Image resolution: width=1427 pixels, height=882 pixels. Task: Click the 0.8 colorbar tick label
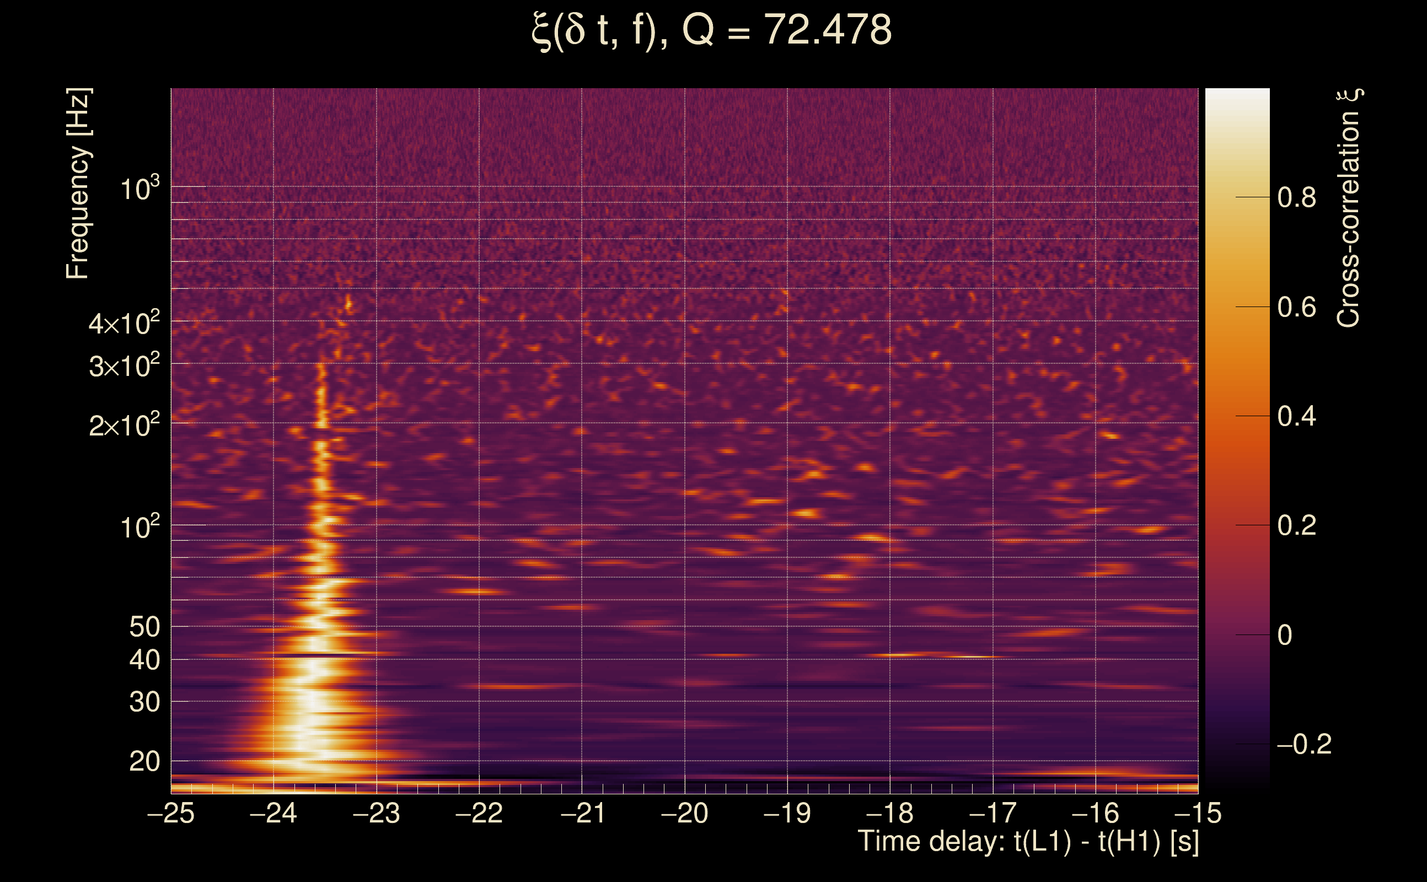tap(1296, 198)
